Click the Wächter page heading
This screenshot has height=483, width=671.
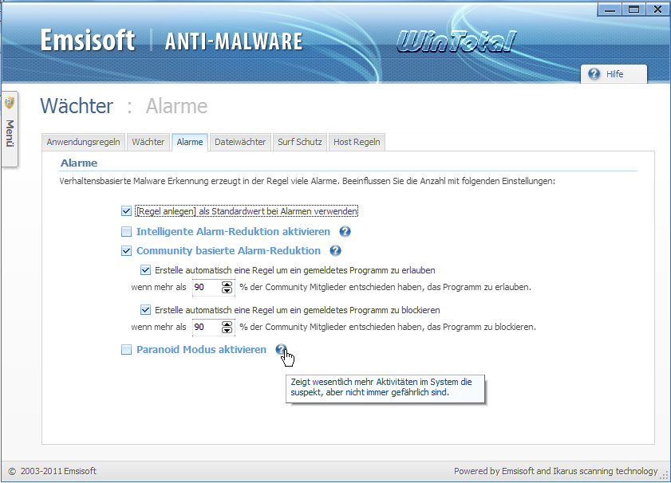pyautogui.click(x=77, y=106)
